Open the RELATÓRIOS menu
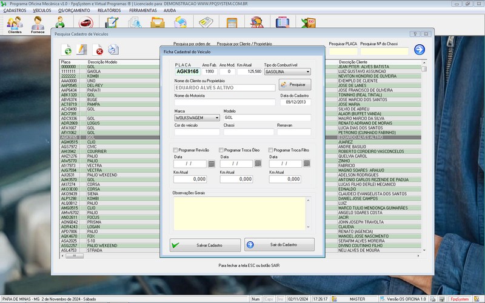Viewport: 485px width, 303px height. point(109,10)
